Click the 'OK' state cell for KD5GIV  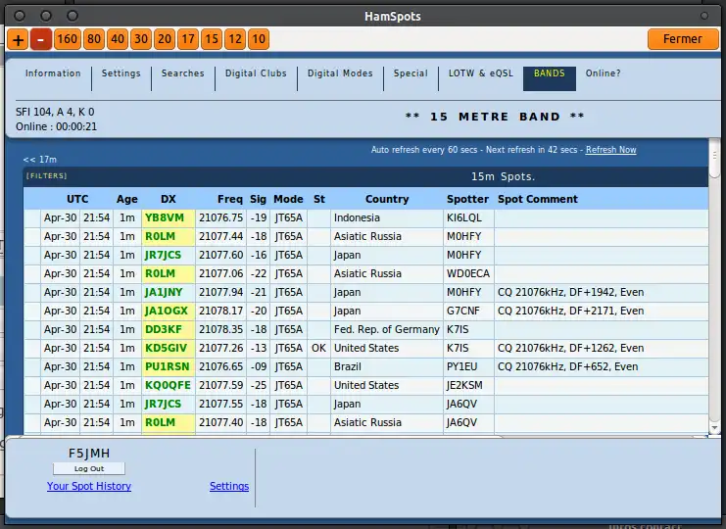tap(318, 348)
